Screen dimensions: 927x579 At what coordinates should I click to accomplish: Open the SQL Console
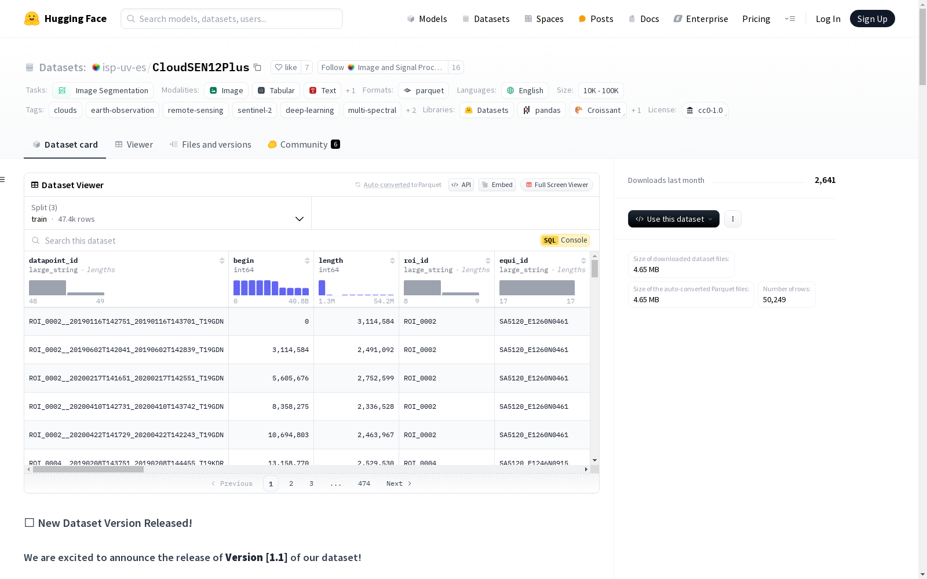[x=565, y=240]
